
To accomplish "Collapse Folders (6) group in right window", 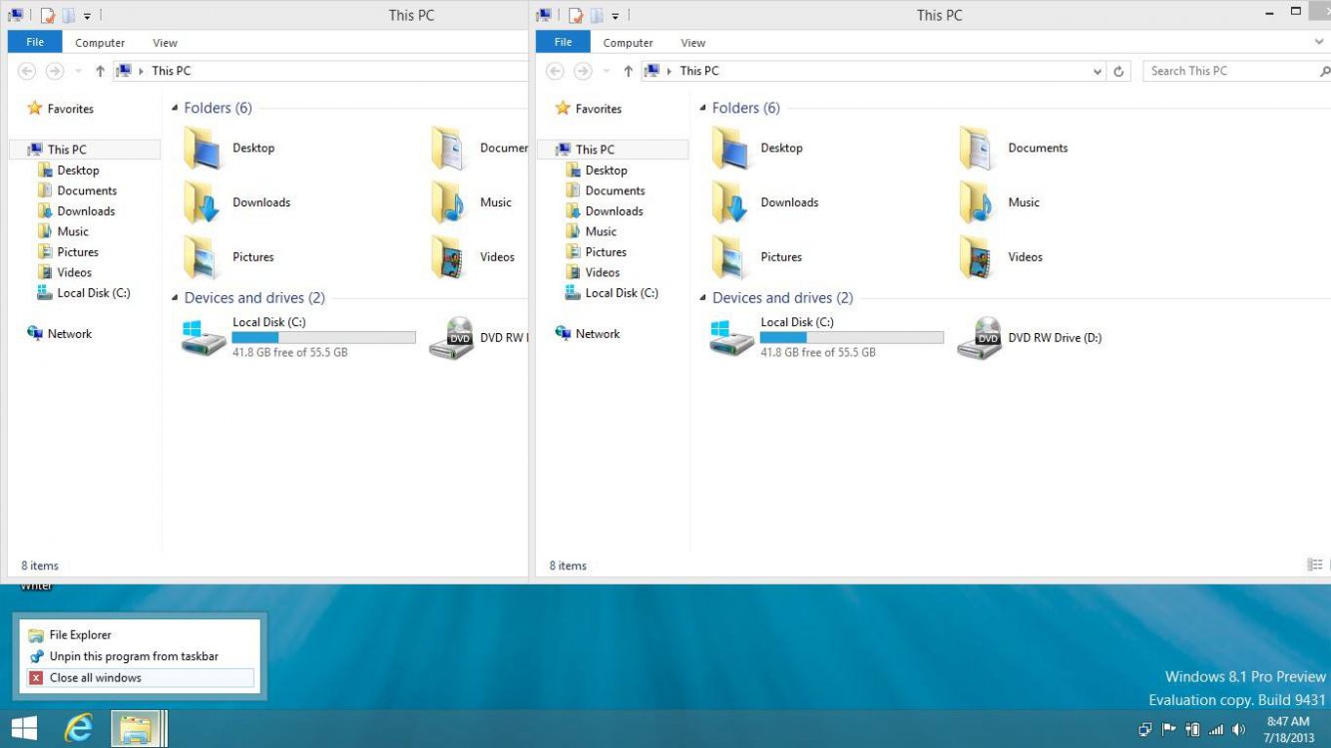I will [x=703, y=108].
